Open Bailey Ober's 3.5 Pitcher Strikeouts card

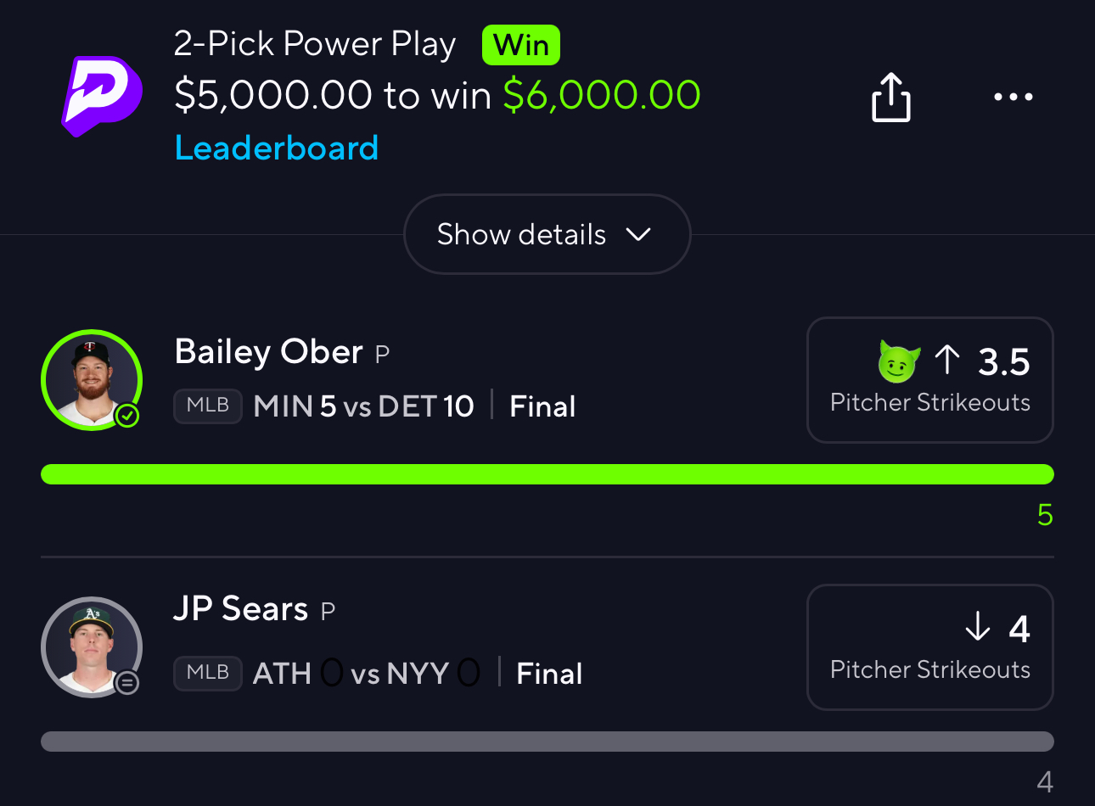pyautogui.click(x=929, y=380)
